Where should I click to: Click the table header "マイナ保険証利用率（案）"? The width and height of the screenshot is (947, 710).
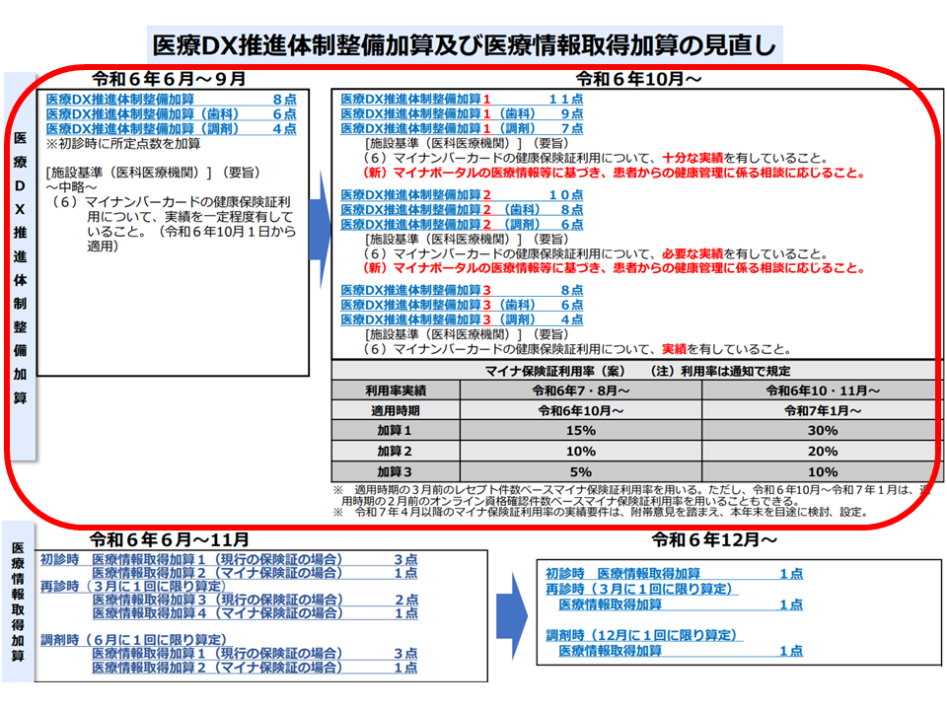(555, 371)
